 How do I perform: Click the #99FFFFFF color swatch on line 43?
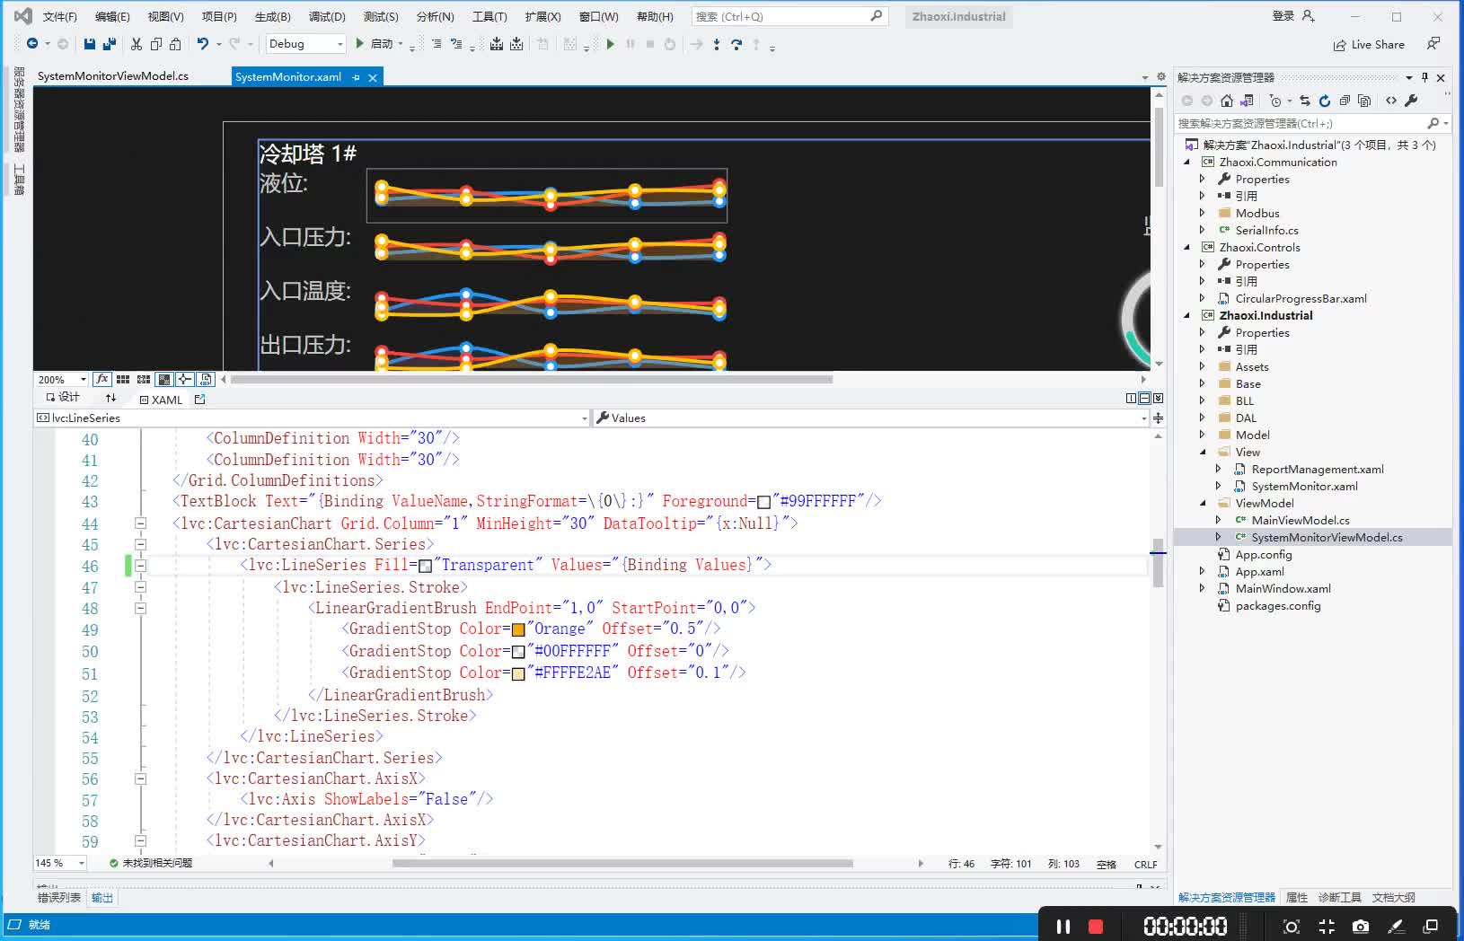click(763, 502)
